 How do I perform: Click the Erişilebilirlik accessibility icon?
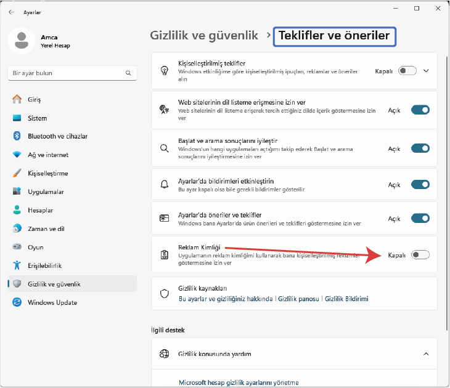point(17,265)
